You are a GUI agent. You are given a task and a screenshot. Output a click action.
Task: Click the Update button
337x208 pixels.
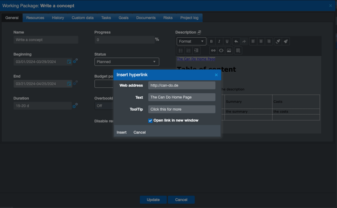pos(153,199)
